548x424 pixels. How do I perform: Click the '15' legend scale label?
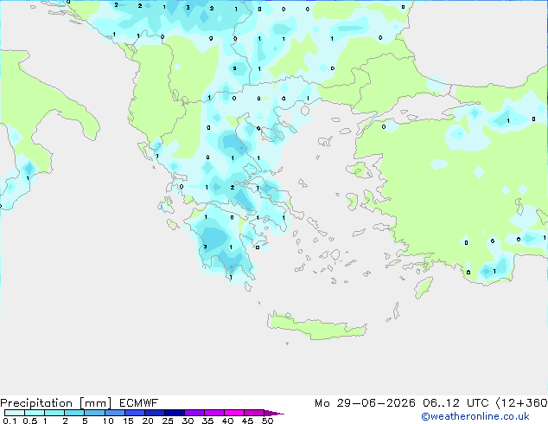tap(128, 421)
